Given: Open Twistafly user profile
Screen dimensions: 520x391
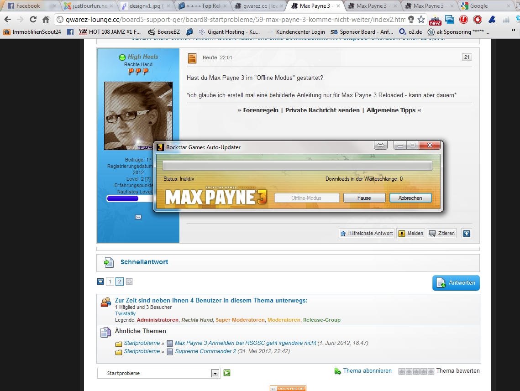Looking at the screenshot, I should pos(126,313).
